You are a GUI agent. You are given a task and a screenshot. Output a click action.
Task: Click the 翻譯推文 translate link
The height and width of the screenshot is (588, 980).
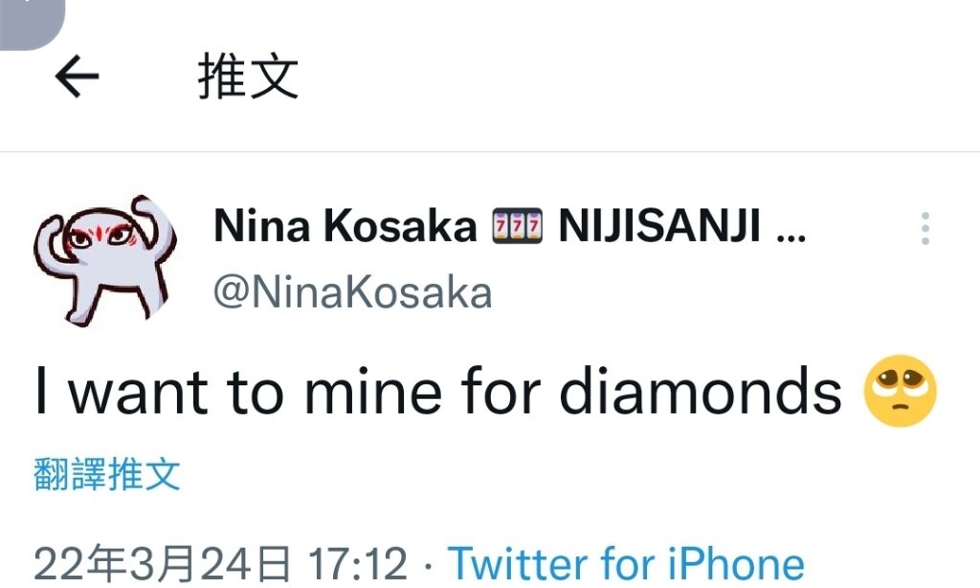[107, 474]
